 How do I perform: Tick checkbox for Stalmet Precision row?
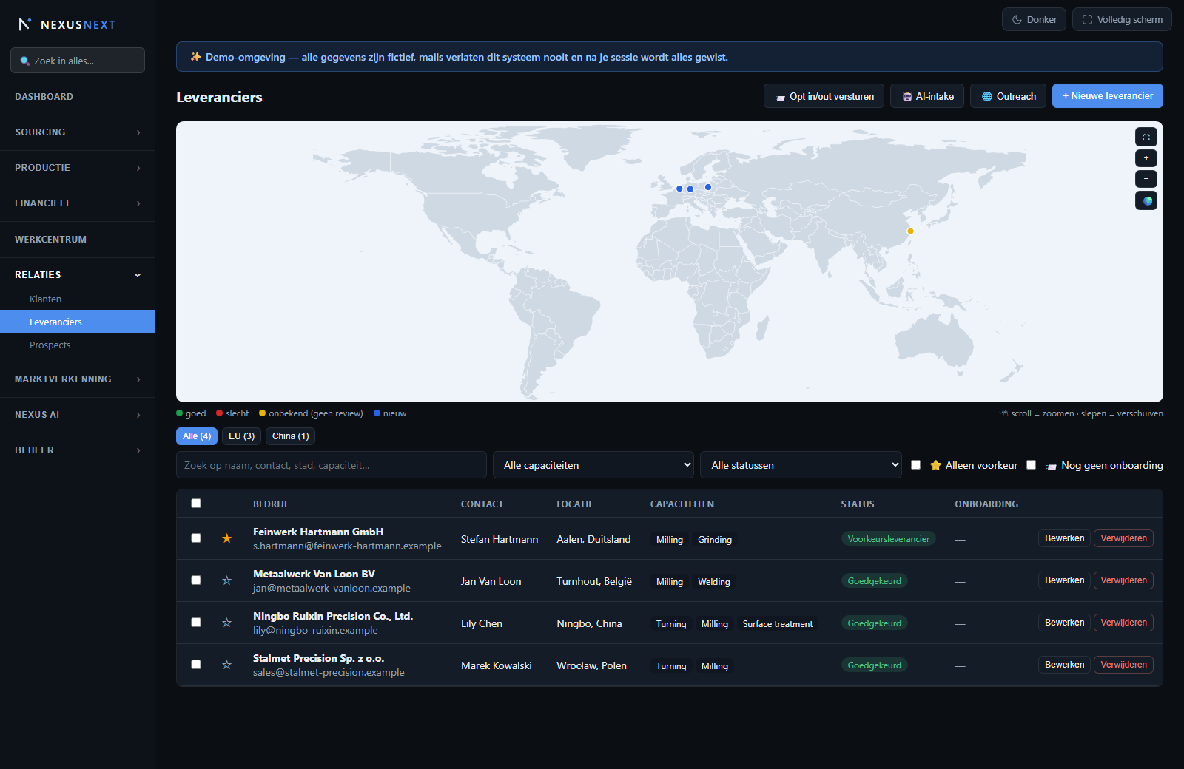196,665
